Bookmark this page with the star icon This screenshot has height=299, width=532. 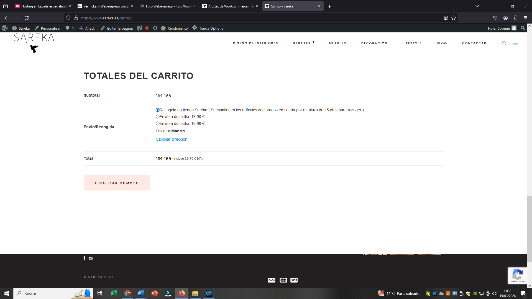[x=454, y=18]
